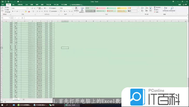Click the Italic formatting icon

click(x=15, y=11)
